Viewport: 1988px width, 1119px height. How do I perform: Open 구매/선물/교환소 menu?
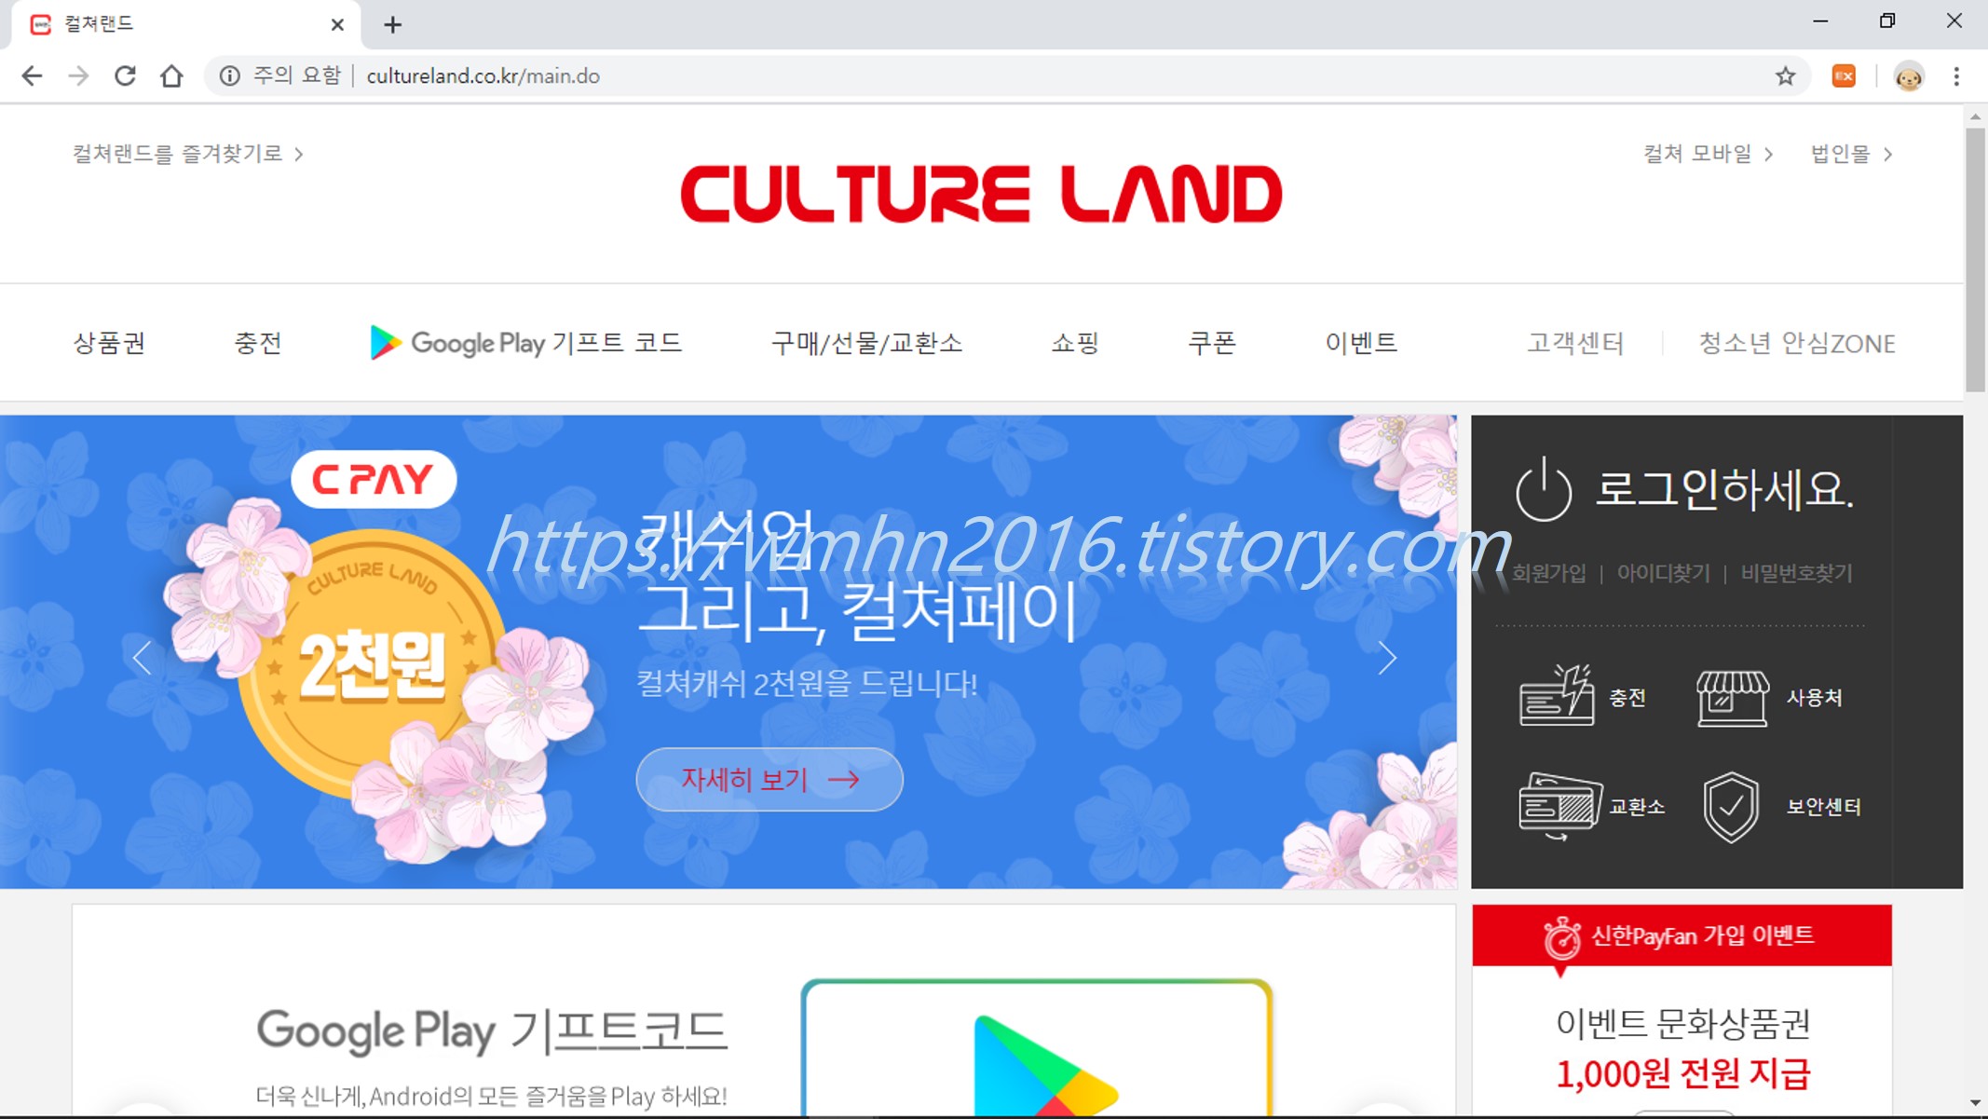(x=866, y=343)
